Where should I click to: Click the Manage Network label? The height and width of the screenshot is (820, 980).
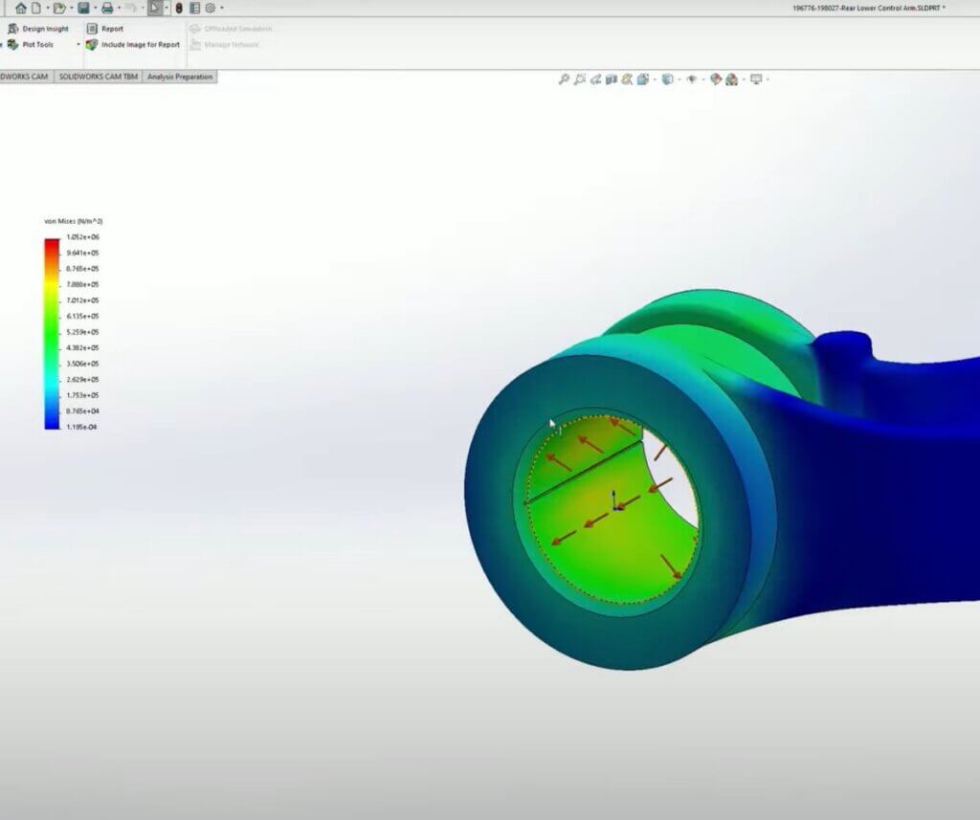[232, 44]
